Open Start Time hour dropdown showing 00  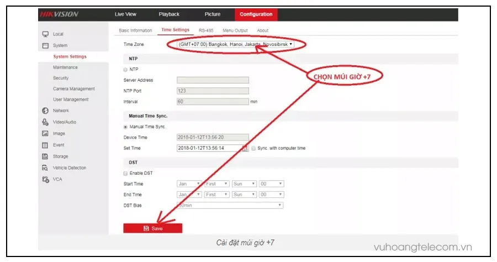coord(271,184)
